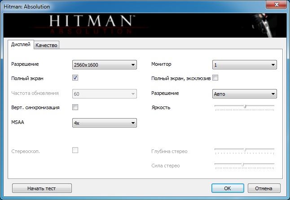Click the Монитор label text
The width and height of the screenshot is (290, 200).
coord(161,64)
